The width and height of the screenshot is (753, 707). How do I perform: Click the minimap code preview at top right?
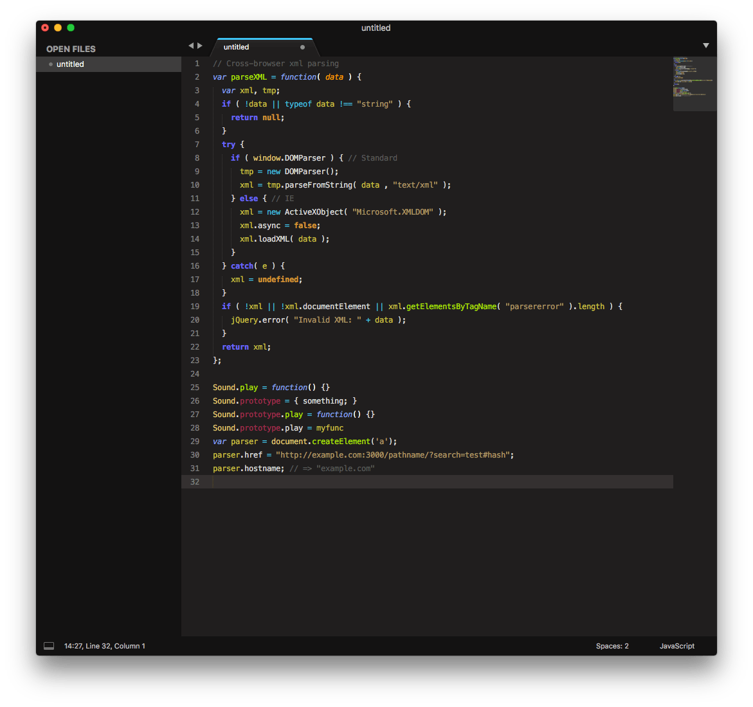pyautogui.click(x=694, y=82)
